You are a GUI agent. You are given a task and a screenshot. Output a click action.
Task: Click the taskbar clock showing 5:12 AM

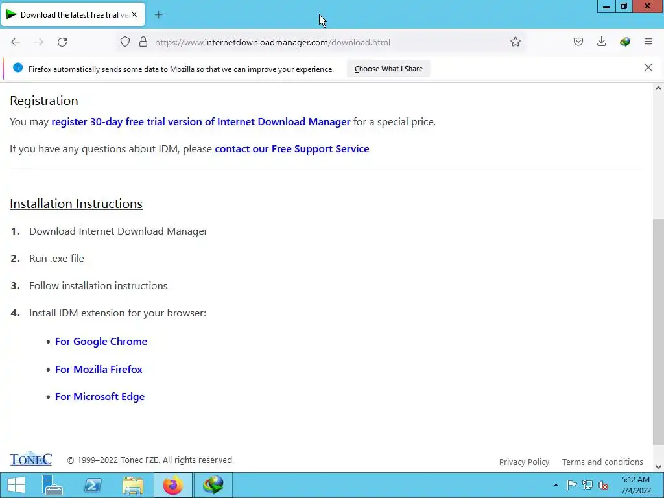(635, 485)
